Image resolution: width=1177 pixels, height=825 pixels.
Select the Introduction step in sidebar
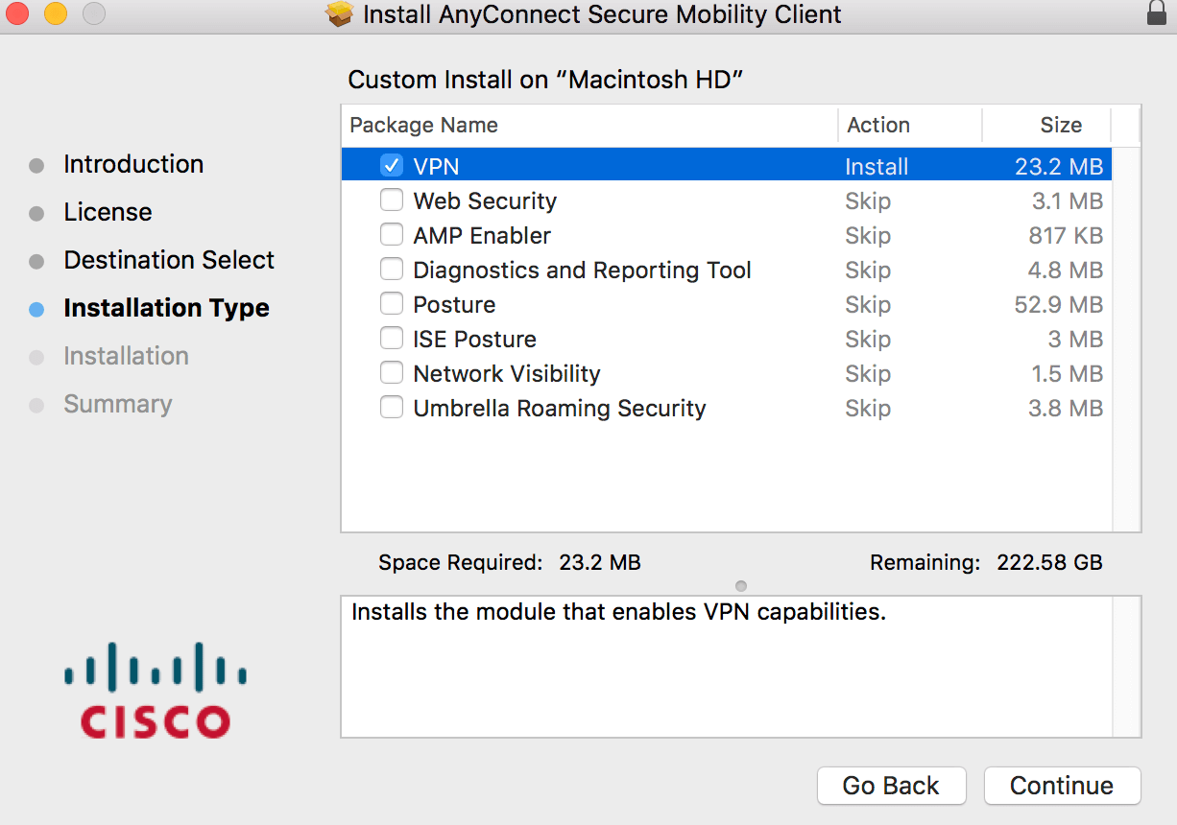133,164
